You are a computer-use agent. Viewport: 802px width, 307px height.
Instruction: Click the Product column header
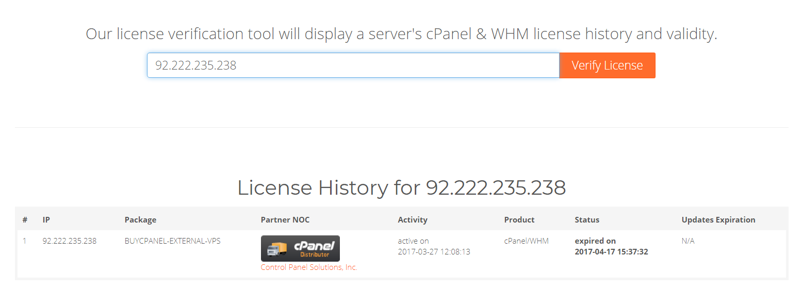519,219
